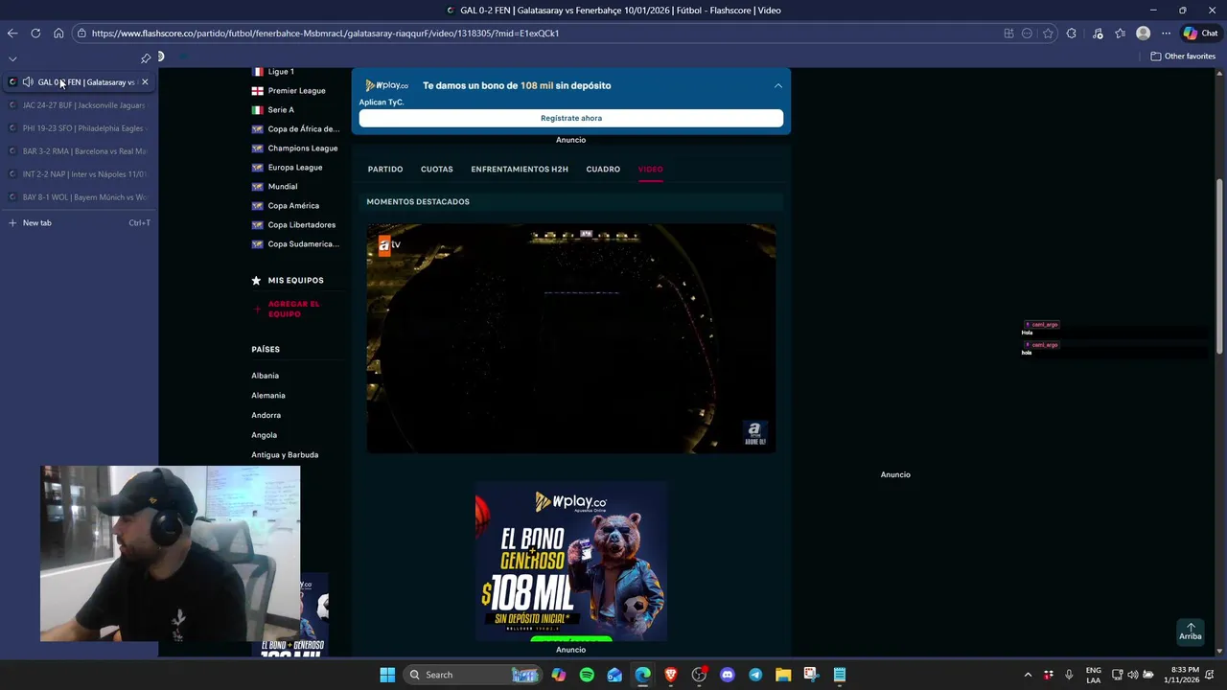Click the microphone icon in system tray
Image resolution: width=1227 pixels, height=690 pixels.
coord(1069,675)
